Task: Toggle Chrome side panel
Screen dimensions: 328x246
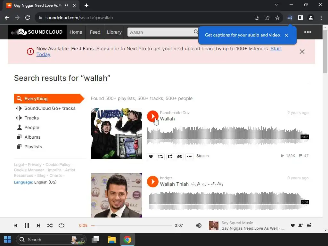Action: coord(300,18)
